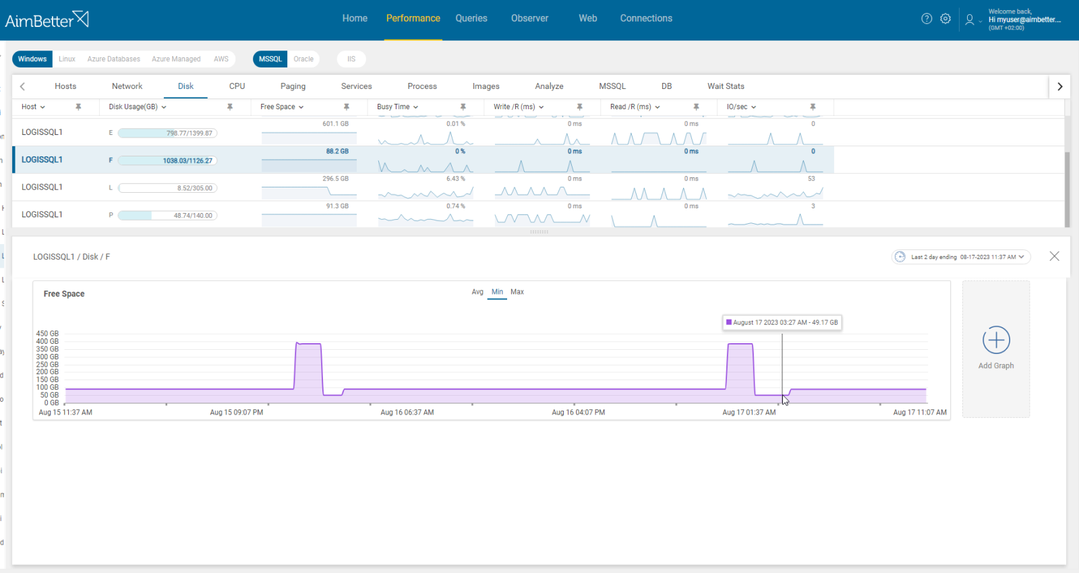Close the LOGISSQL1 Disk F detail panel
Viewport: 1079px width, 573px height.
pyautogui.click(x=1055, y=256)
